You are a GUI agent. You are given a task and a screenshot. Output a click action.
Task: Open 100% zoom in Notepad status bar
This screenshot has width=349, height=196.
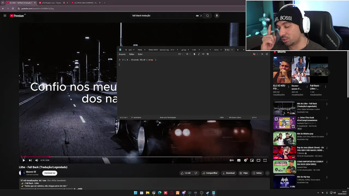(x=222, y=118)
